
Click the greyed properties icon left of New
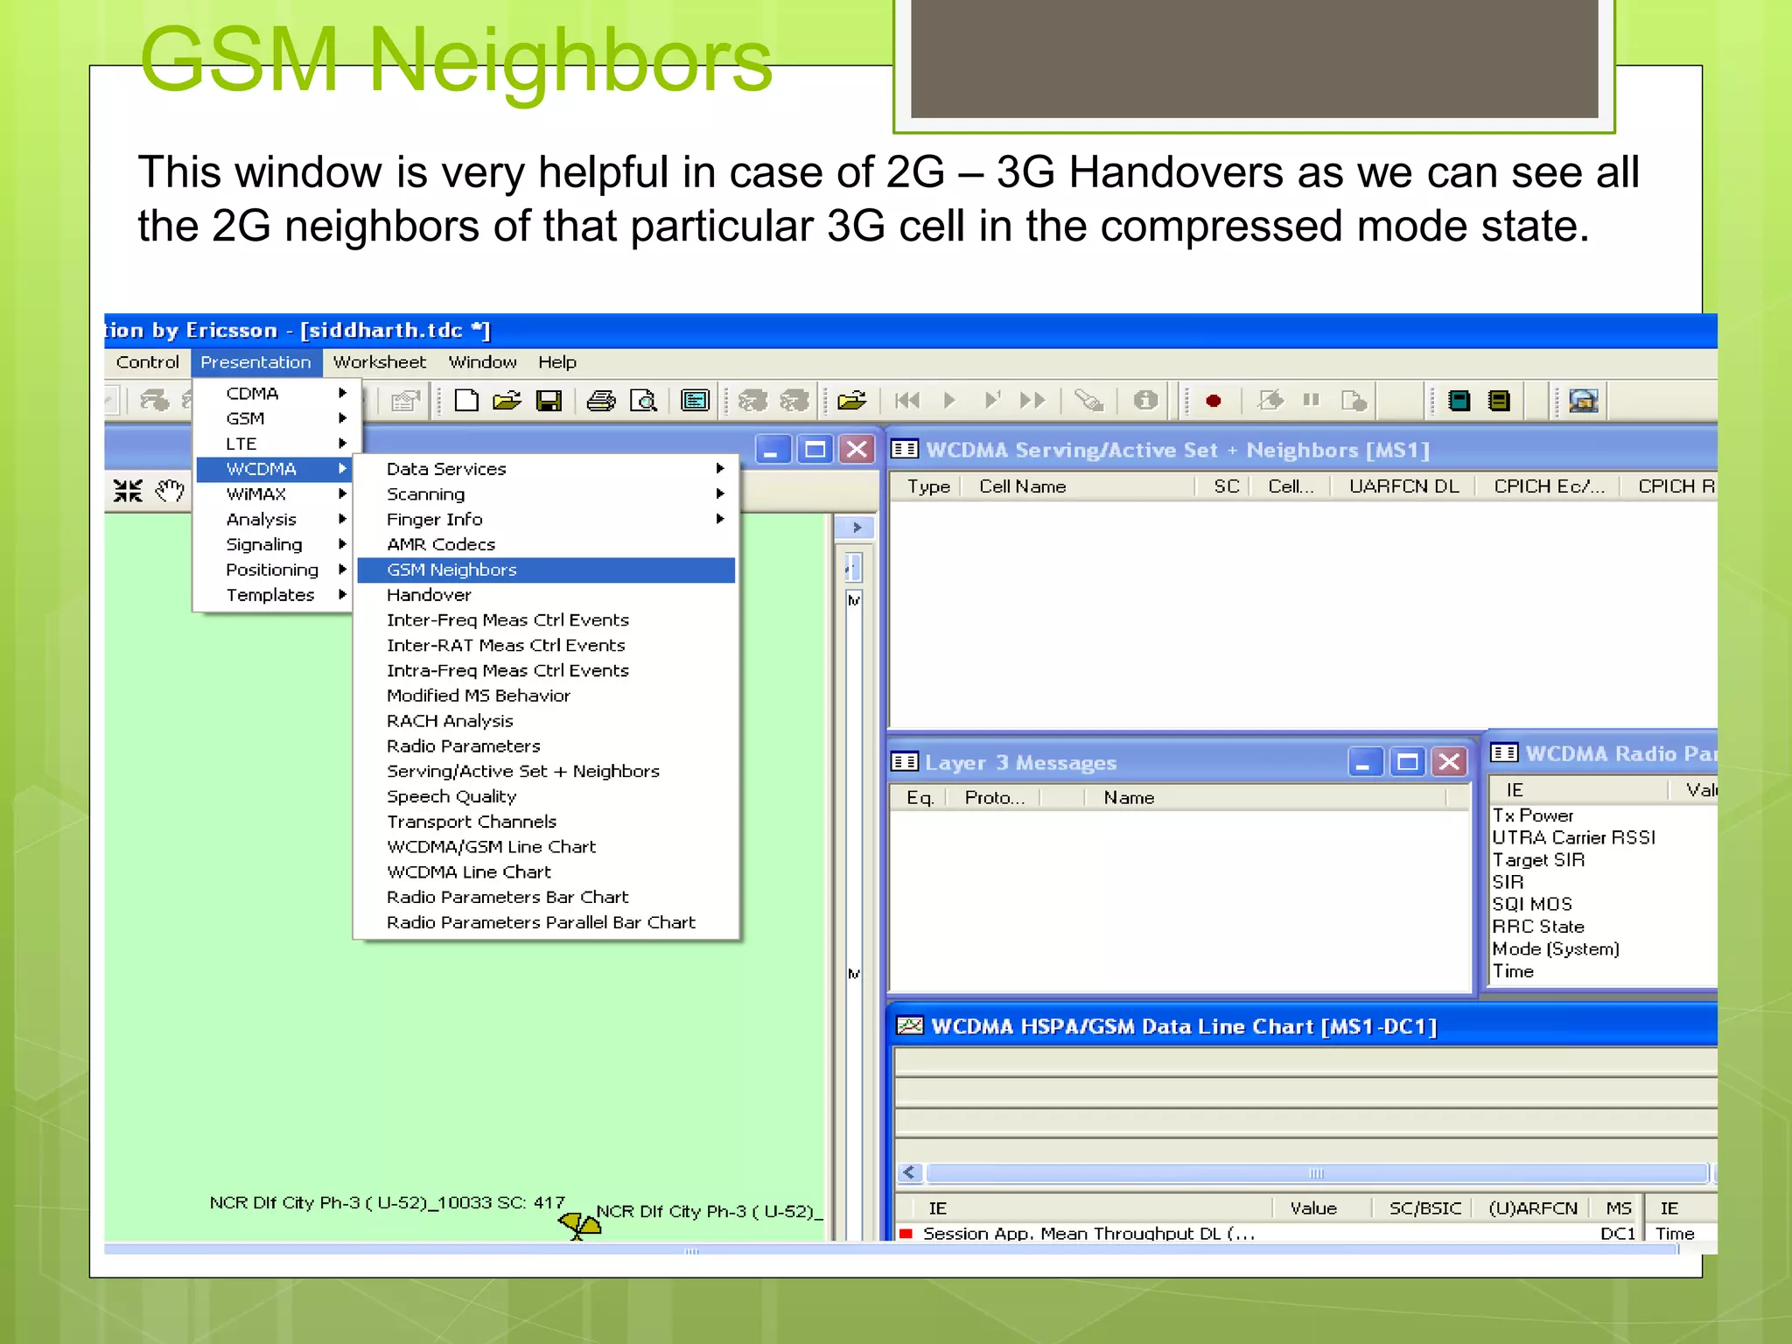point(405,401)
